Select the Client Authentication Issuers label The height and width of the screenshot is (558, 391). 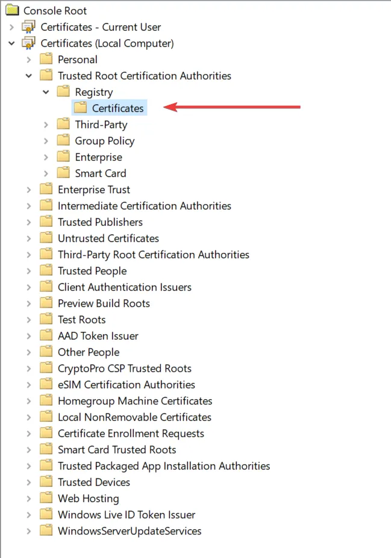[x=125, y=287]
